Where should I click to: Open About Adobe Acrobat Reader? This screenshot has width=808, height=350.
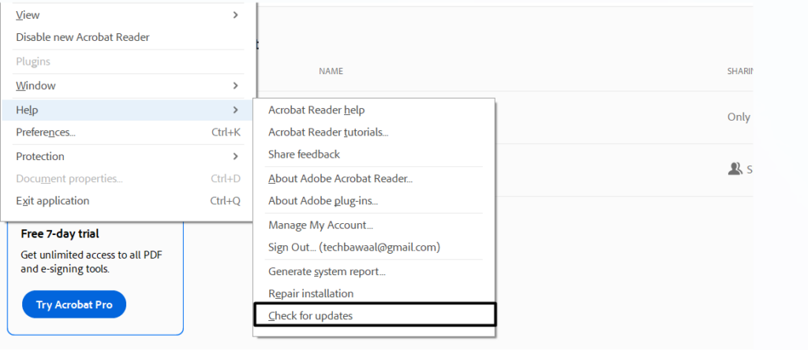(x=340, y=179)
